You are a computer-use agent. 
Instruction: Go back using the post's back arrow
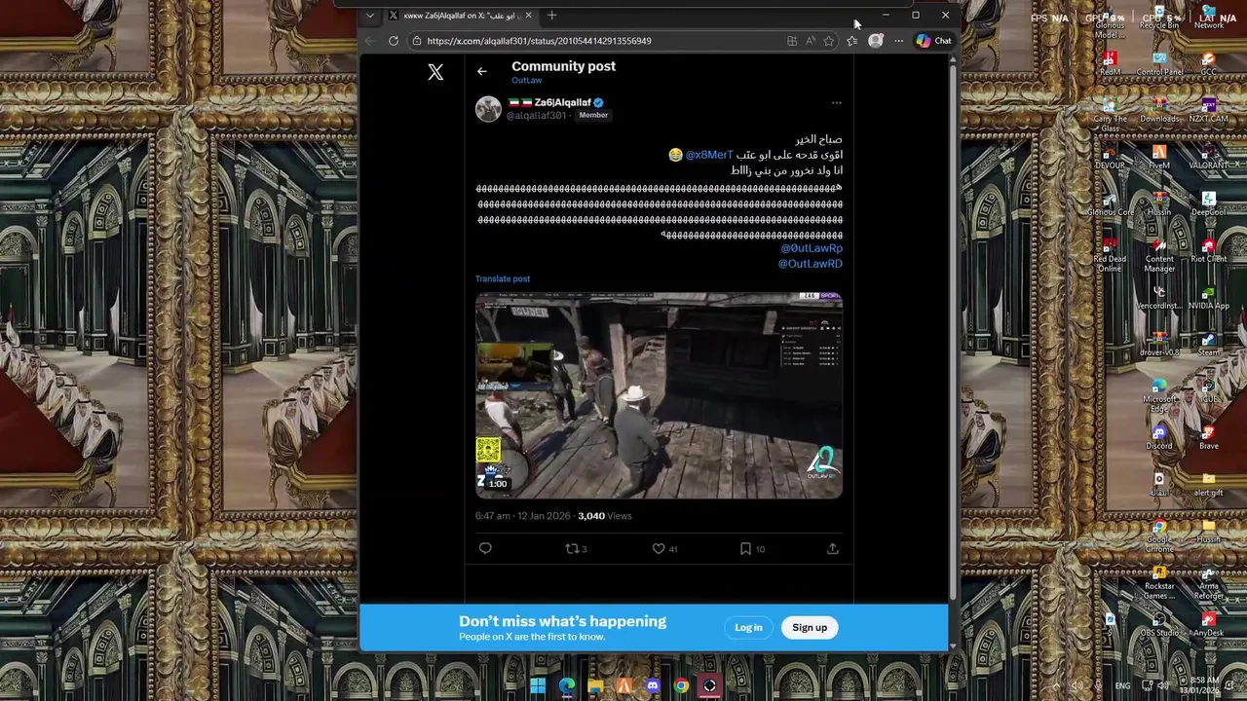pyautogui.click(x=481, y=71)
